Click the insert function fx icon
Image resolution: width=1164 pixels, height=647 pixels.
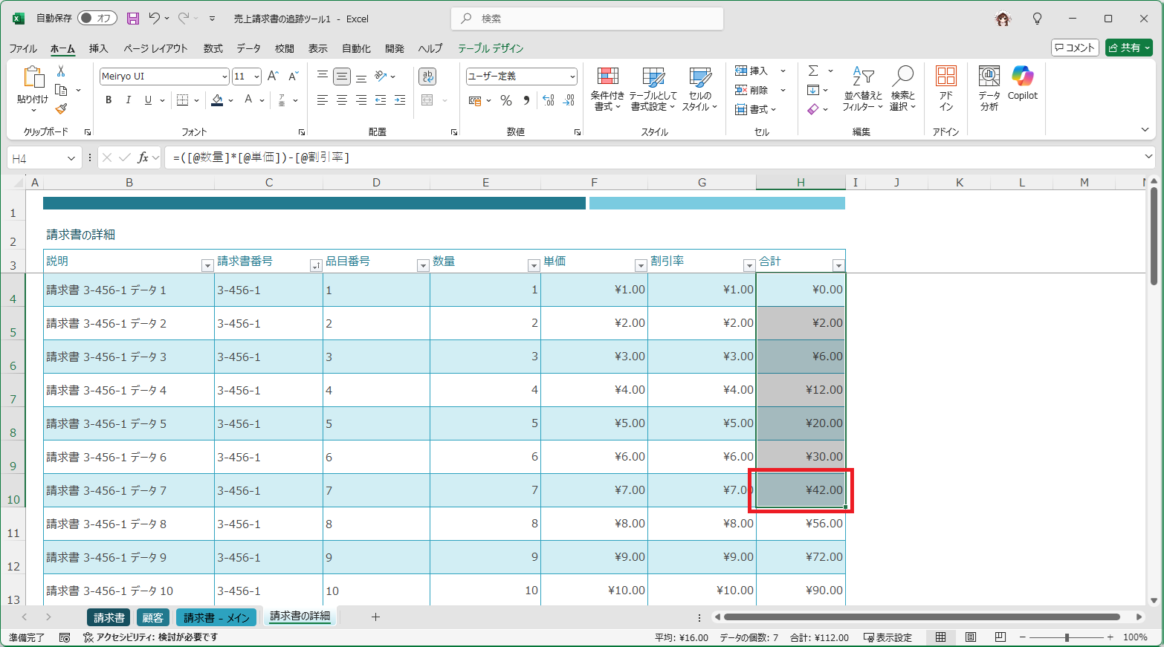click(143, 157)
